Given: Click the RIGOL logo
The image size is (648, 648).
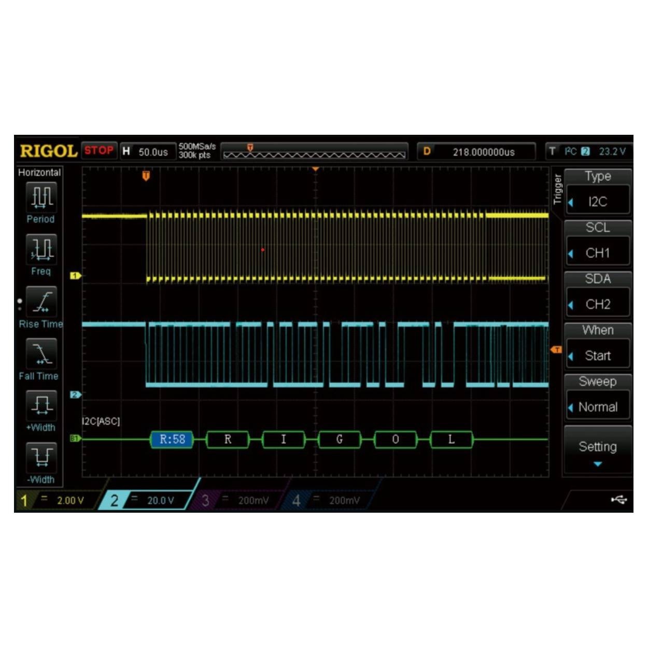Looking at the screenshot, I should tap(48, 151).
